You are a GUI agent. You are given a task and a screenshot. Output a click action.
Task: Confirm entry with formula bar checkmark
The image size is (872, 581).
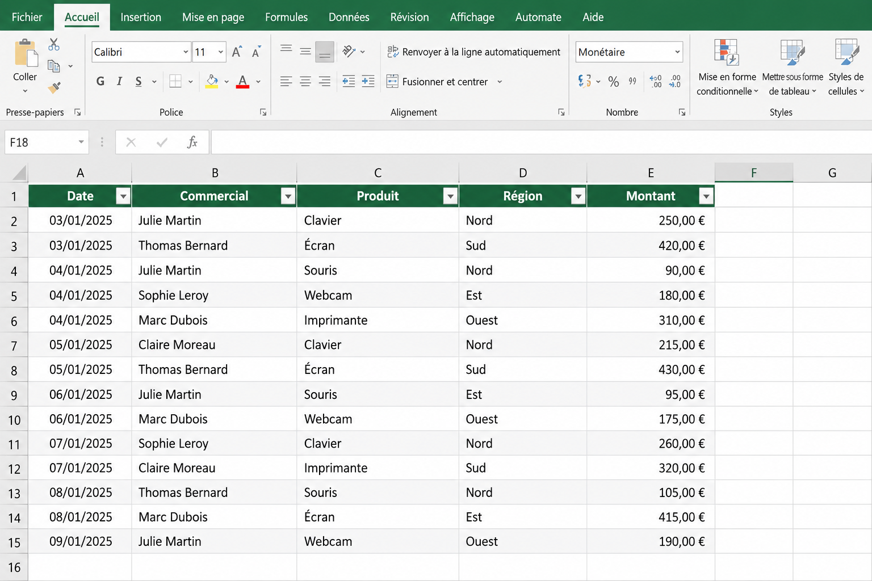pos(162,142)
